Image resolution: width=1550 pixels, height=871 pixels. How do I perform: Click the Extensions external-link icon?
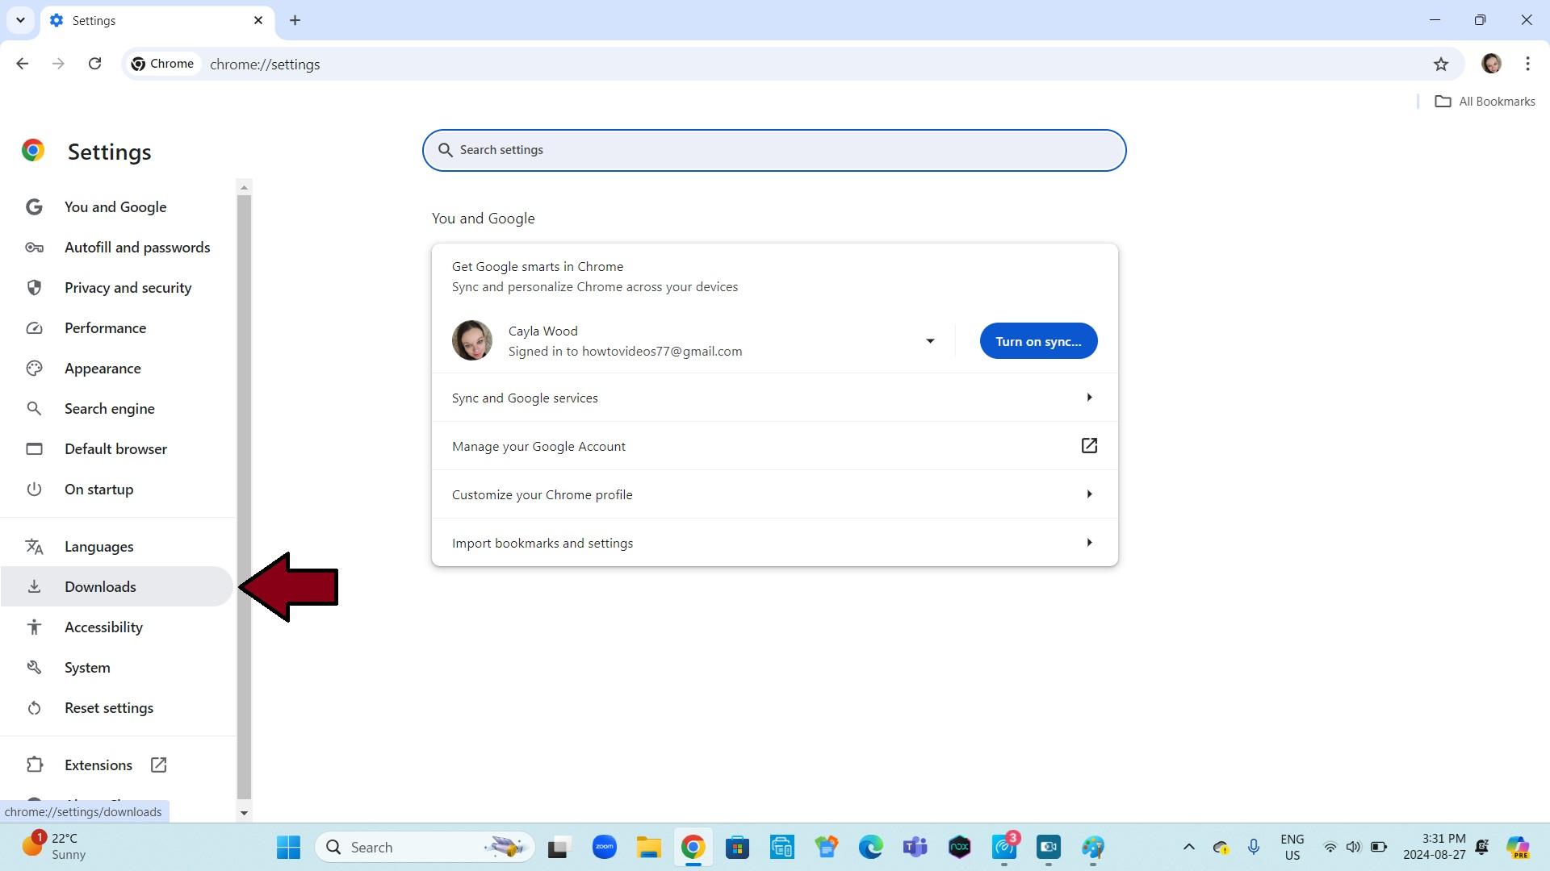point(158,765)
